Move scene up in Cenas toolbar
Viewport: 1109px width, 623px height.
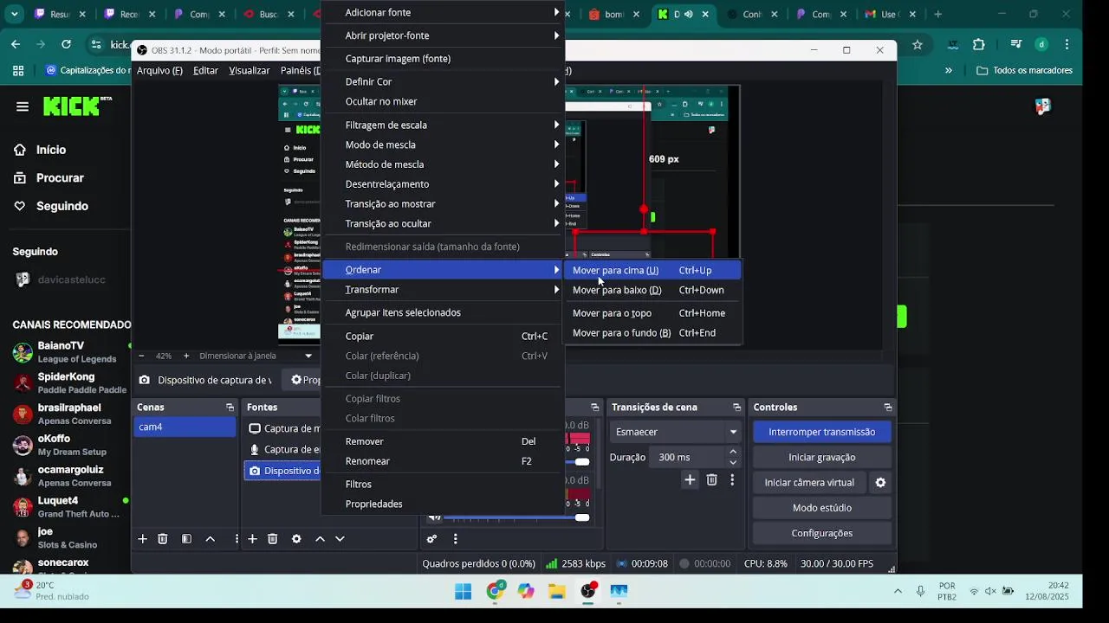pyautogui.click(x=210, y=539)
